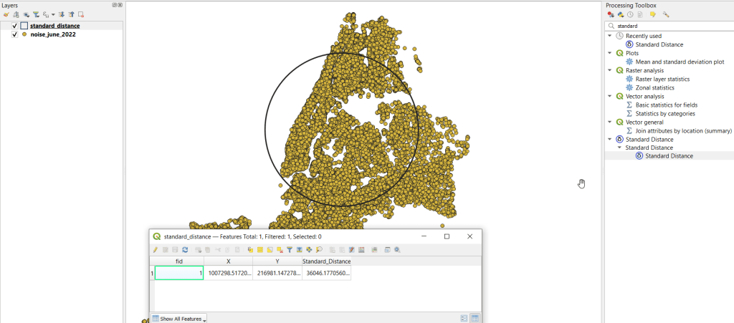Click the filter funnel in attribute table toolbar
The height and width of the screenshot is (323, 734).
290,250
